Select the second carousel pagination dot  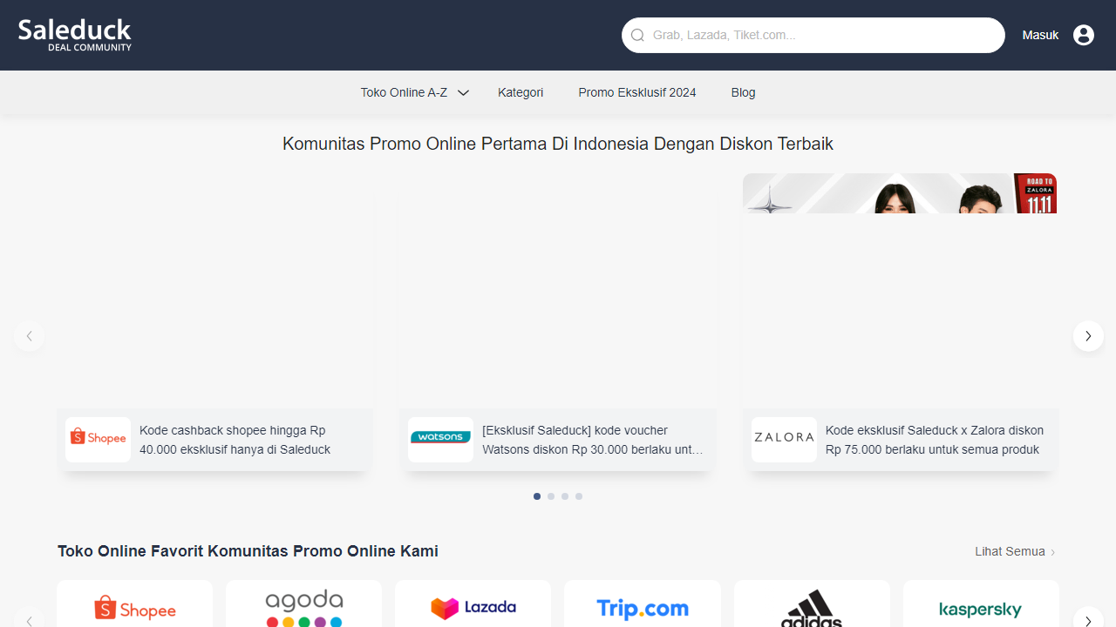(550, 496)
